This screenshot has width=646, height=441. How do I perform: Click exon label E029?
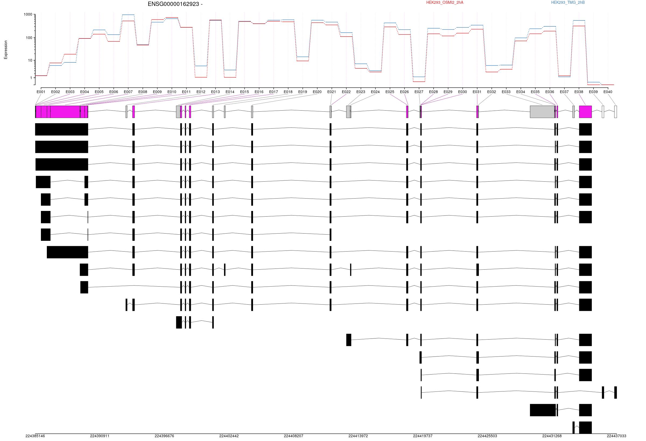click(448, 92)
